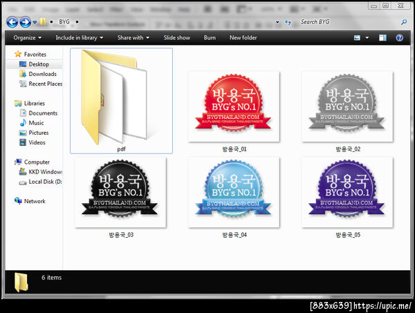Click the change view icon
The width and height of the screenshot is (415, 313).
coord(357,38)
